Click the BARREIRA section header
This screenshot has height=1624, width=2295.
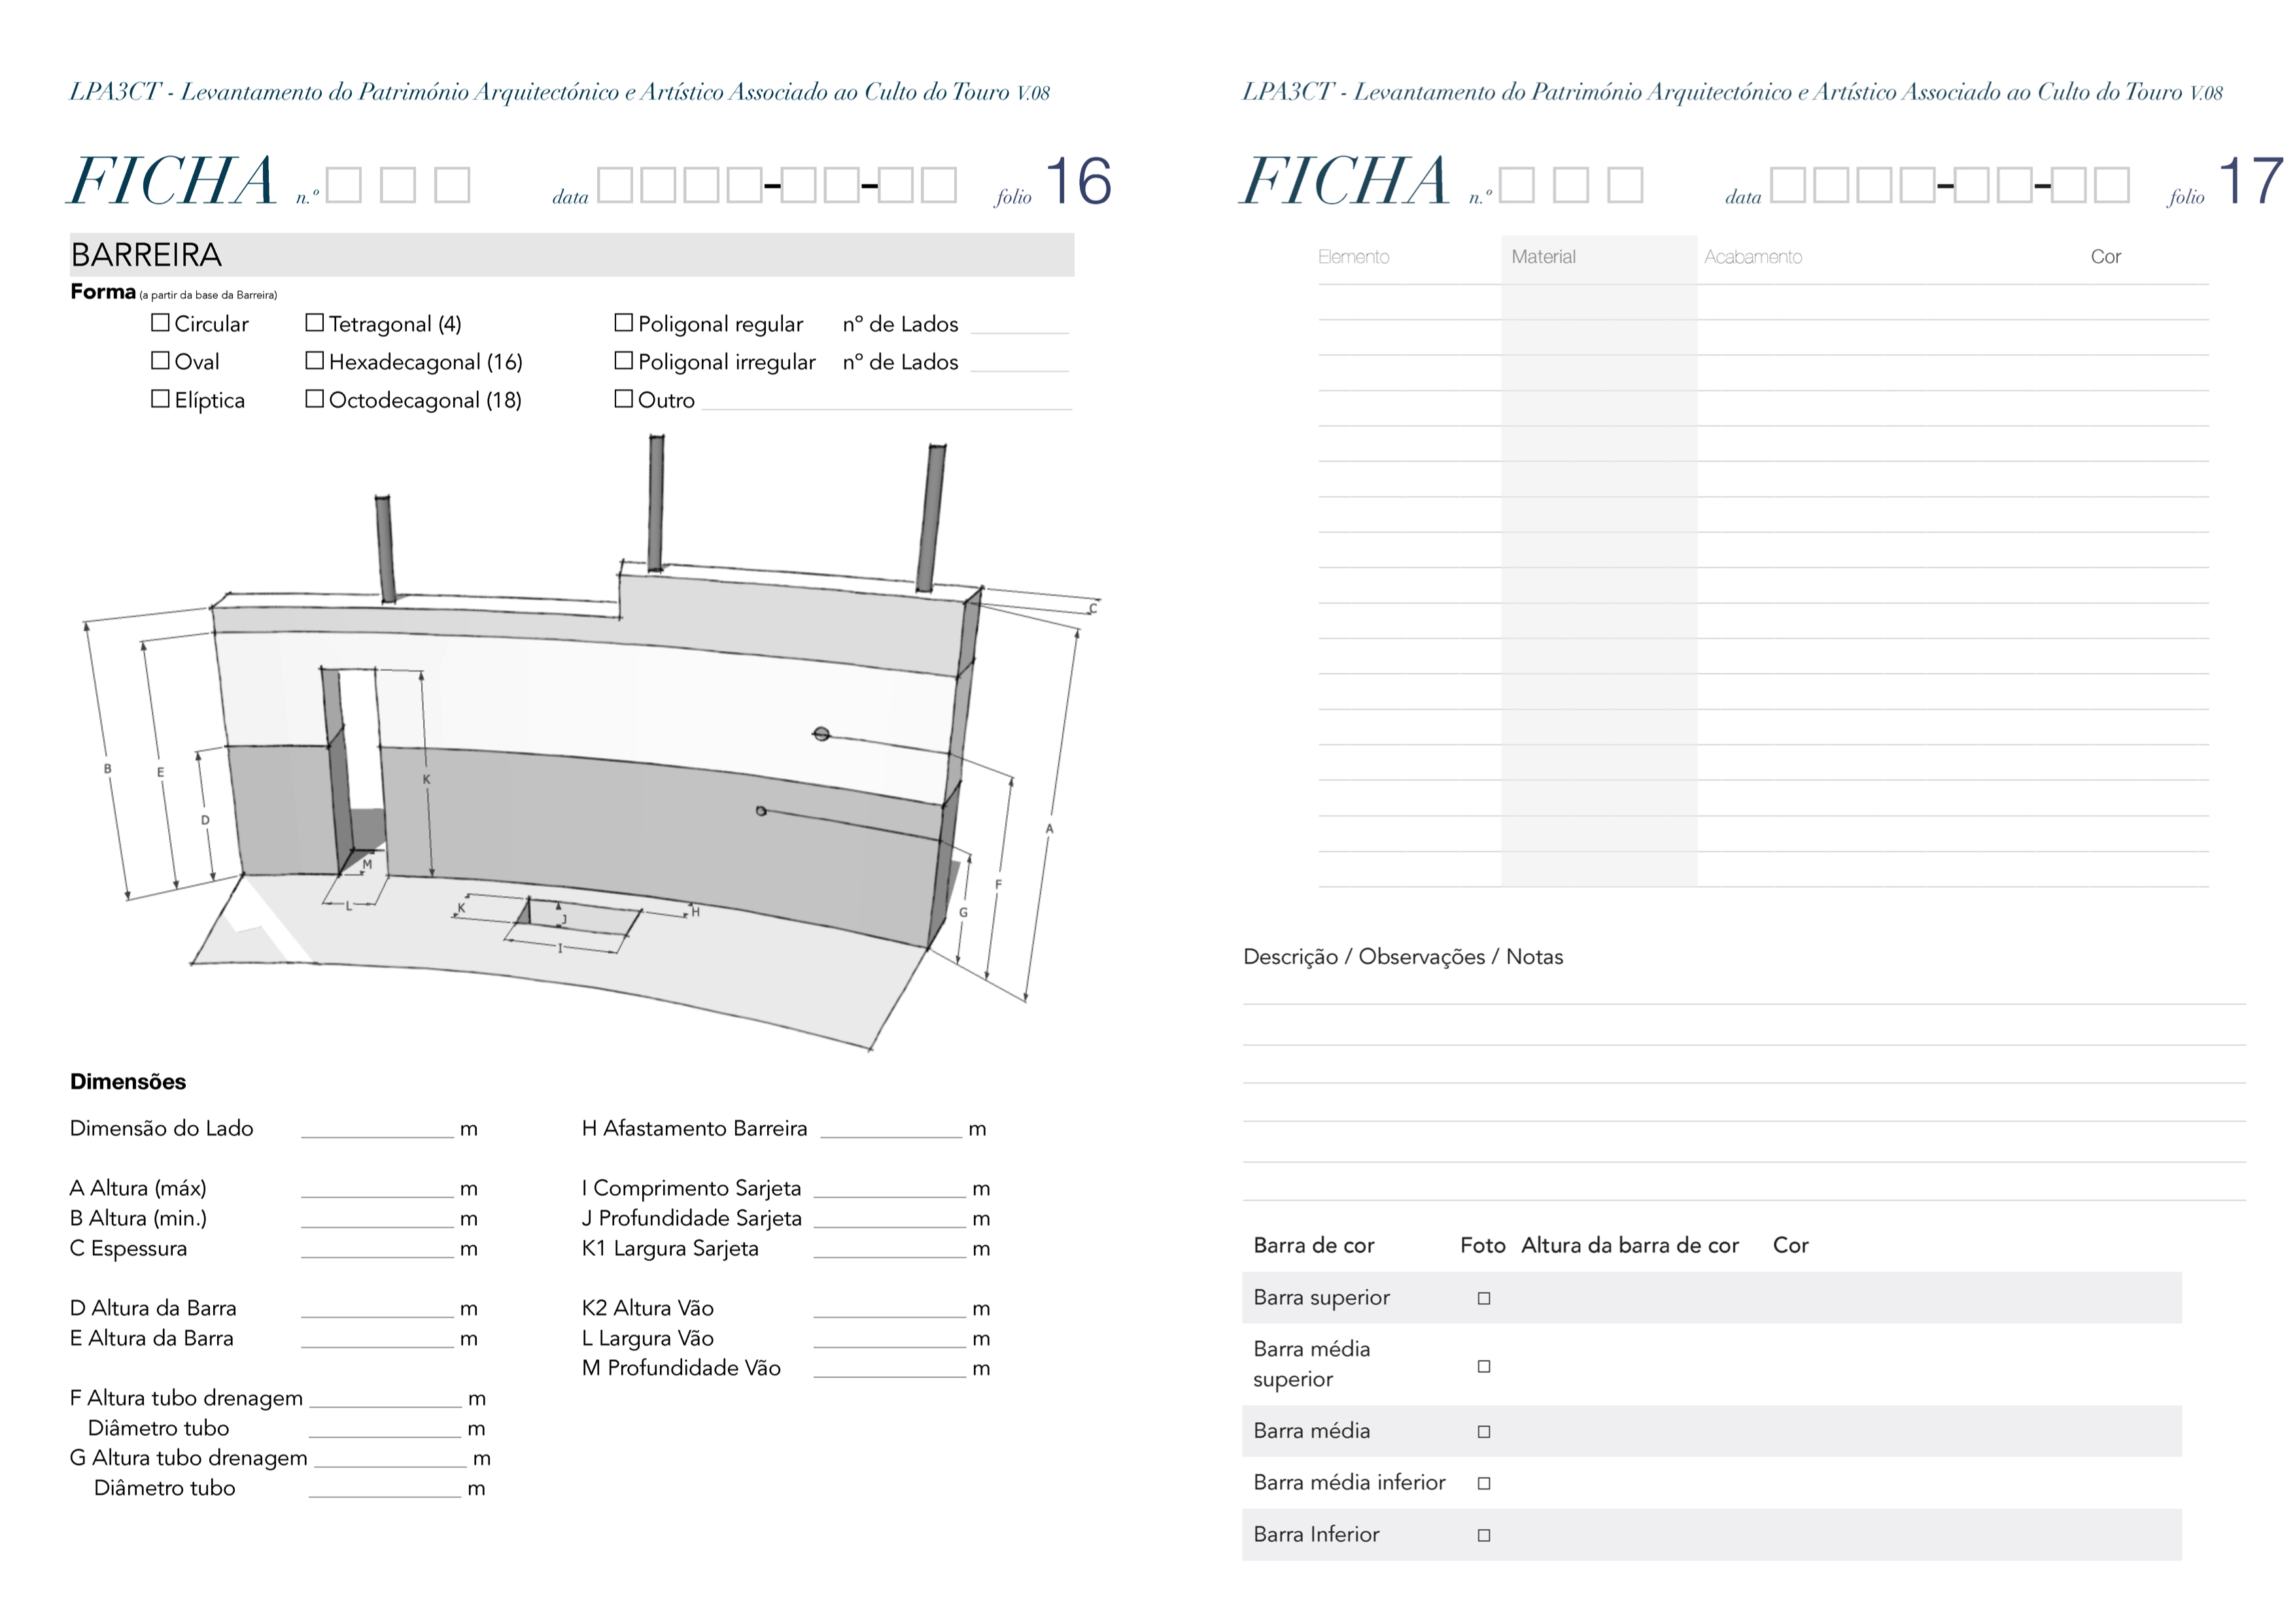click(571, 255)
